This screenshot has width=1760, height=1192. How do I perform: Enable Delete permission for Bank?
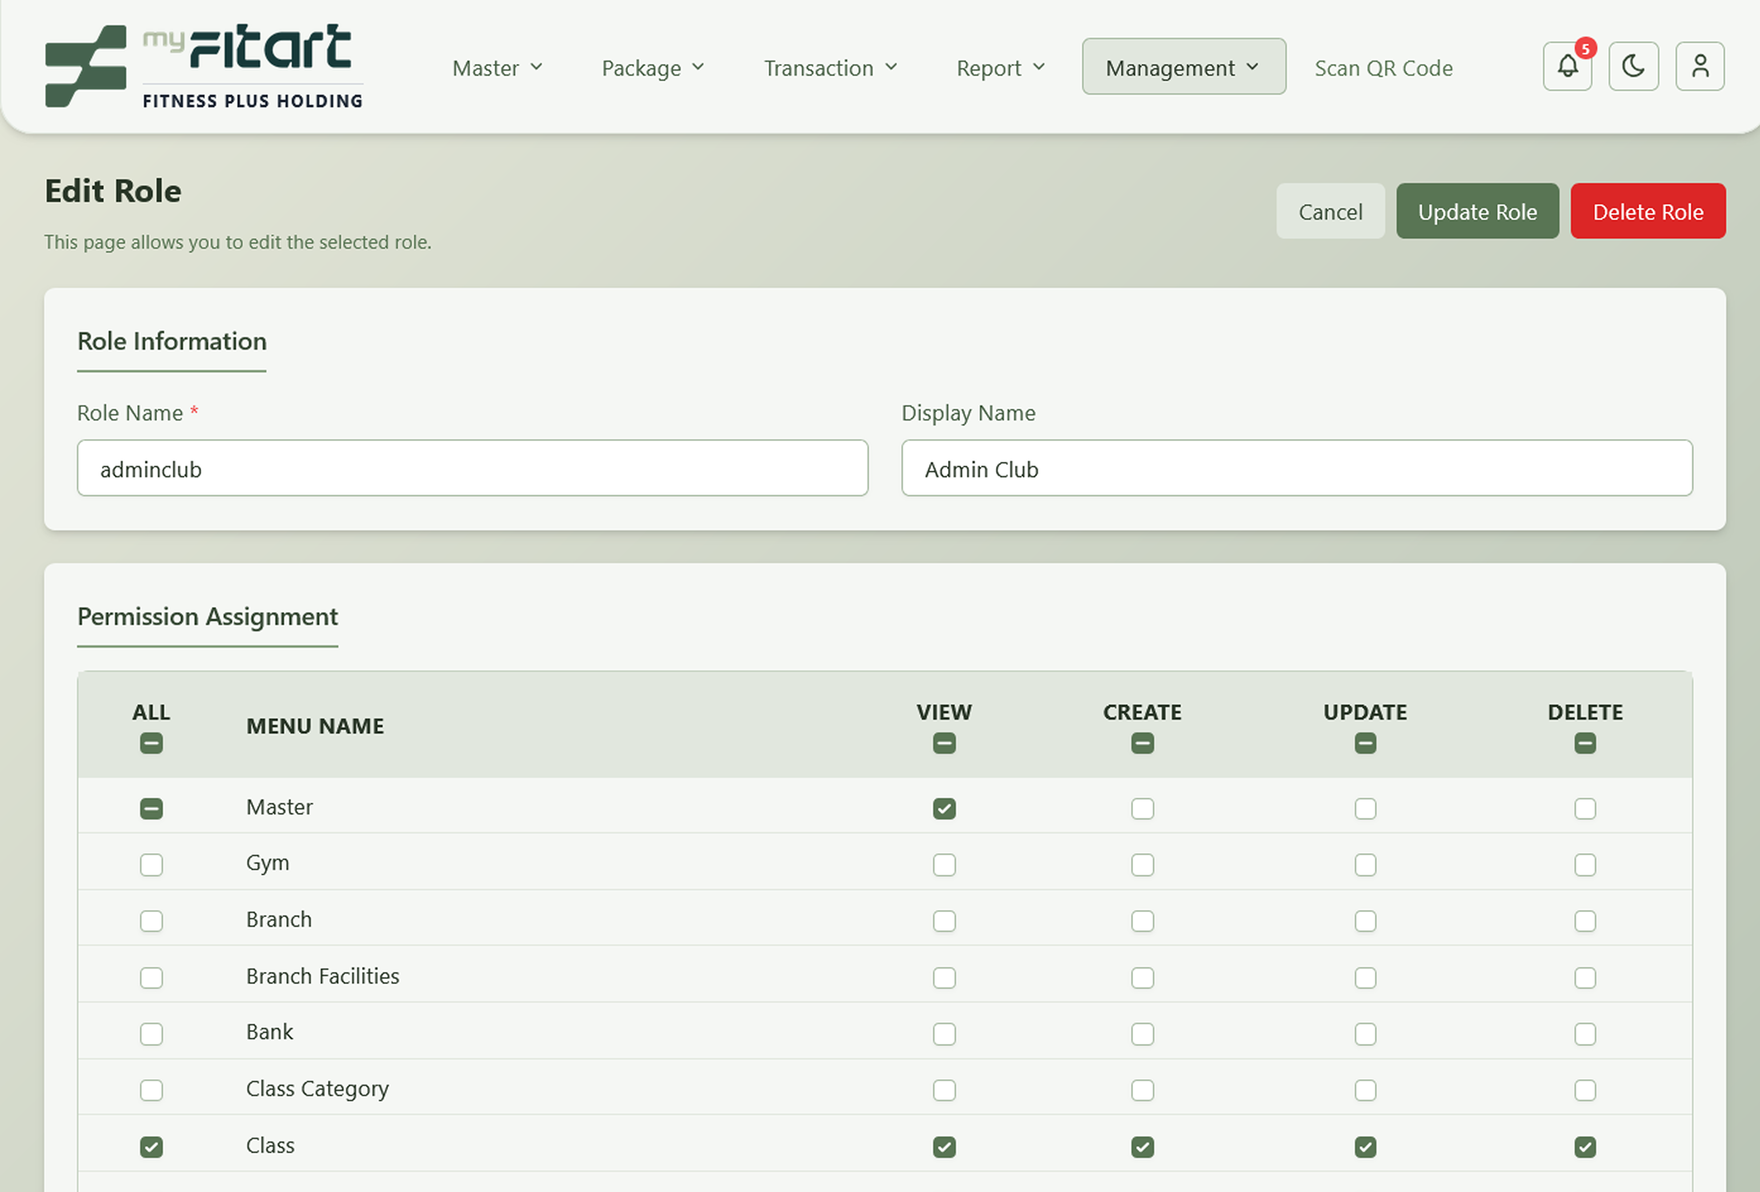pos(1585,1034)
